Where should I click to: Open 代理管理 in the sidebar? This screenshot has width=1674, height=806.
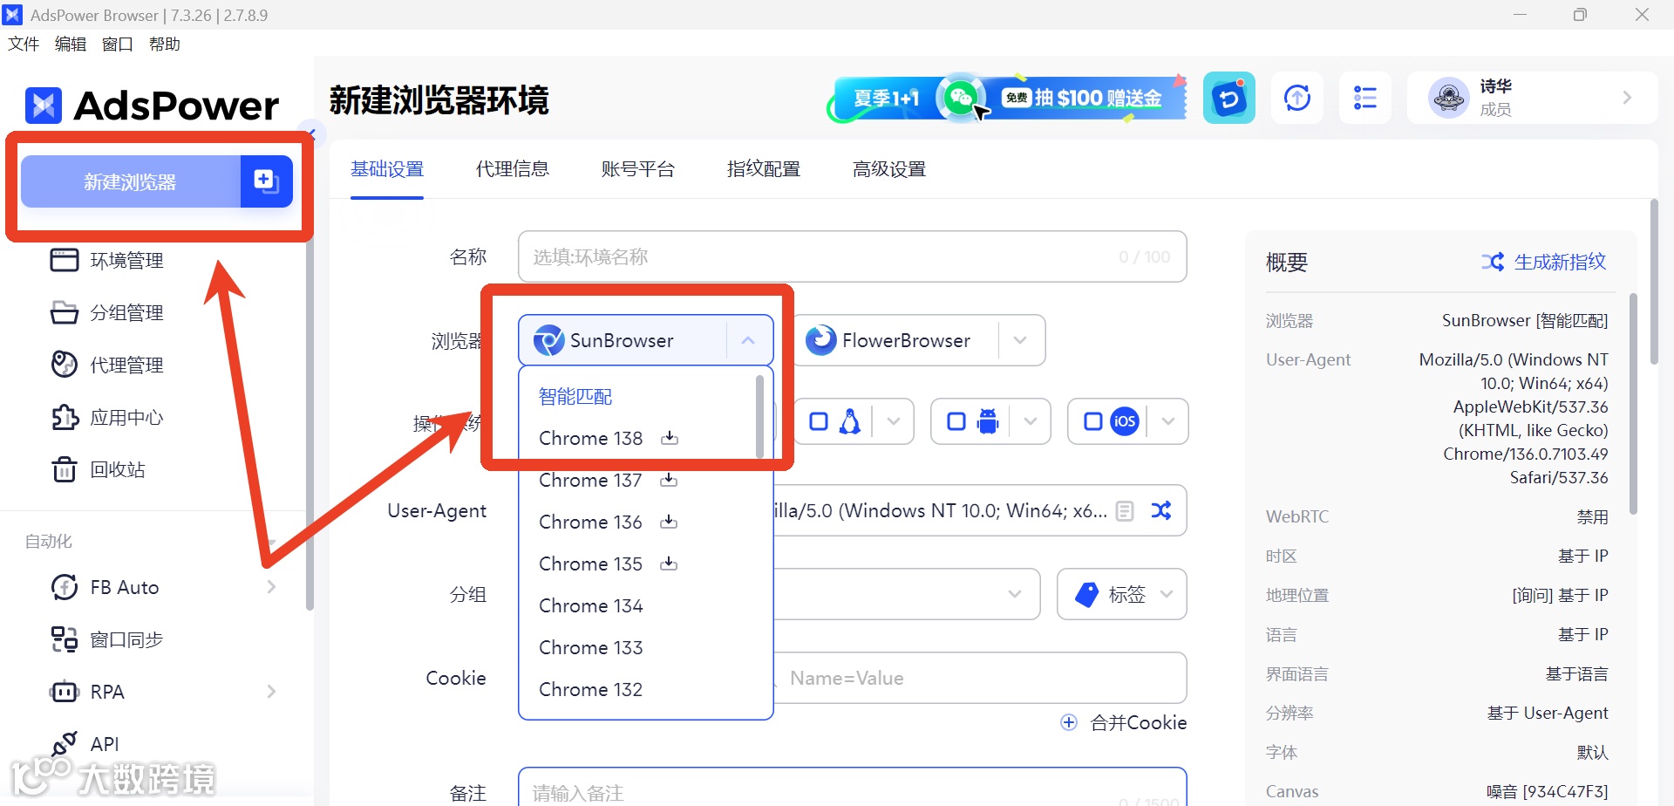tap(107, 365)
